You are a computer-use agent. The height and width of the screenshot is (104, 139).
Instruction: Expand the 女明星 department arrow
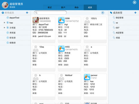tap(4, 28)
